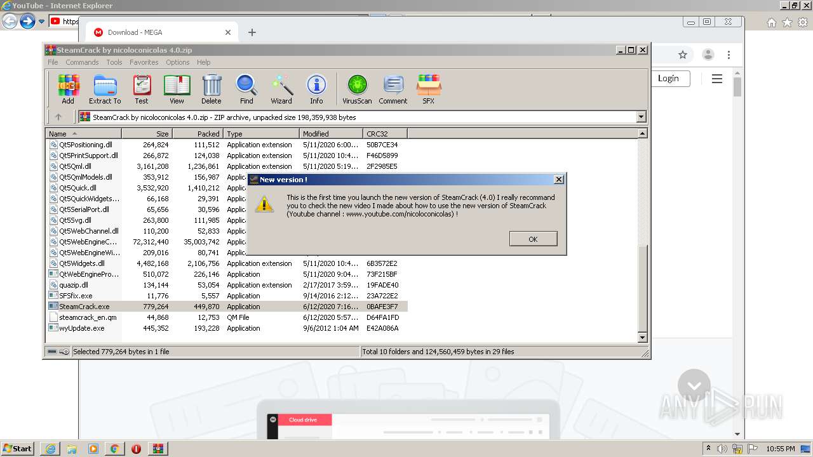The image size is (813, 457).
Task: Click the Start button
Action: (x=18, y=449)
